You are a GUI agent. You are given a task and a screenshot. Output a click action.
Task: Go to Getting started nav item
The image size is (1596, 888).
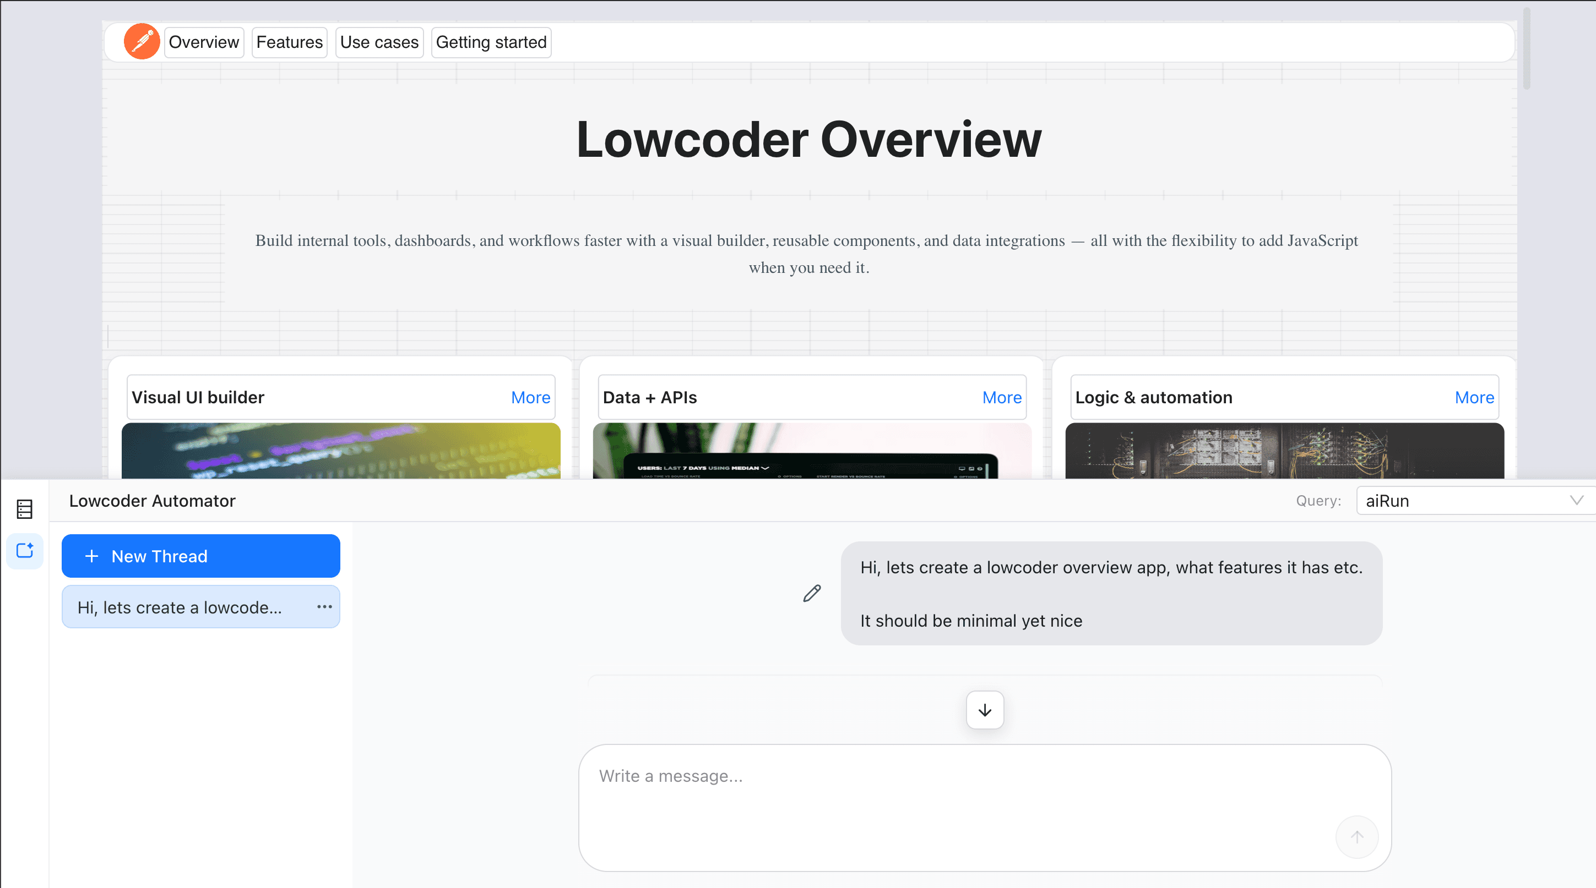point(491,42)
